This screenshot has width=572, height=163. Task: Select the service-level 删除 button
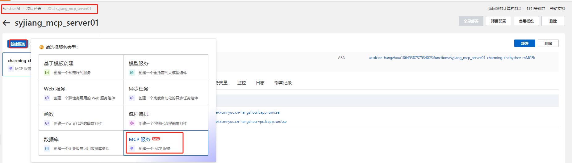[548, 43]
